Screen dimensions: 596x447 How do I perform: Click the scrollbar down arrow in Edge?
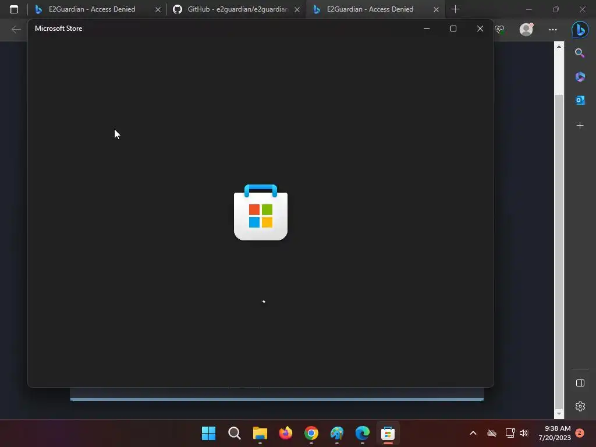pyautogui.click(x=559, y=414)
